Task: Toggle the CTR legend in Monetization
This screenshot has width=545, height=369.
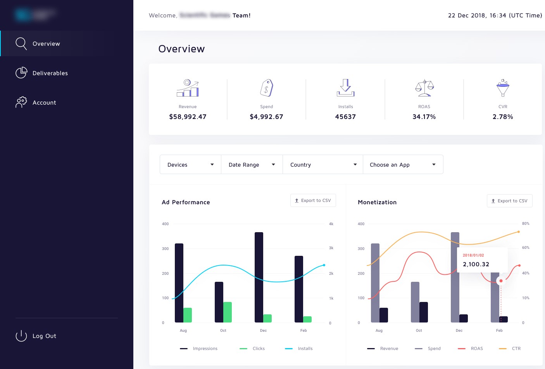Action: (x=510, y=348)
